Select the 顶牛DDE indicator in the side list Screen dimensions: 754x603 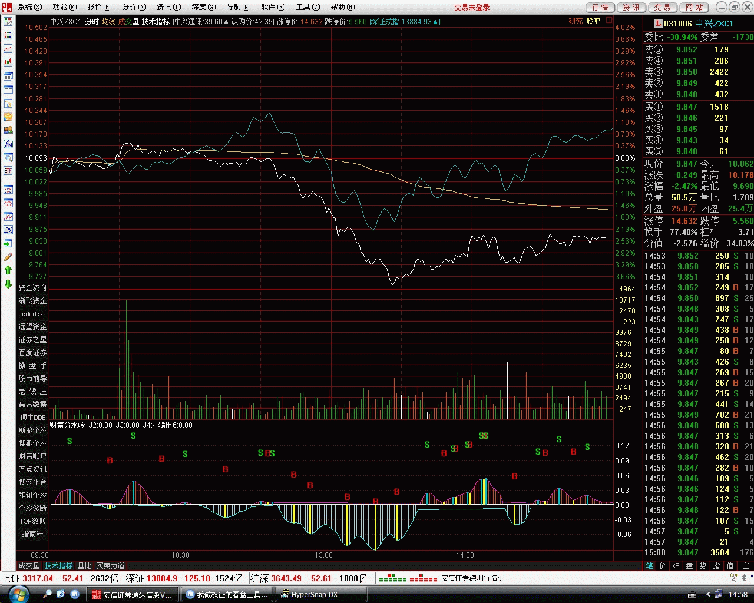click(x=32, y=418)
